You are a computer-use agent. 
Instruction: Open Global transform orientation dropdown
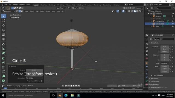[x=61, y=8]
